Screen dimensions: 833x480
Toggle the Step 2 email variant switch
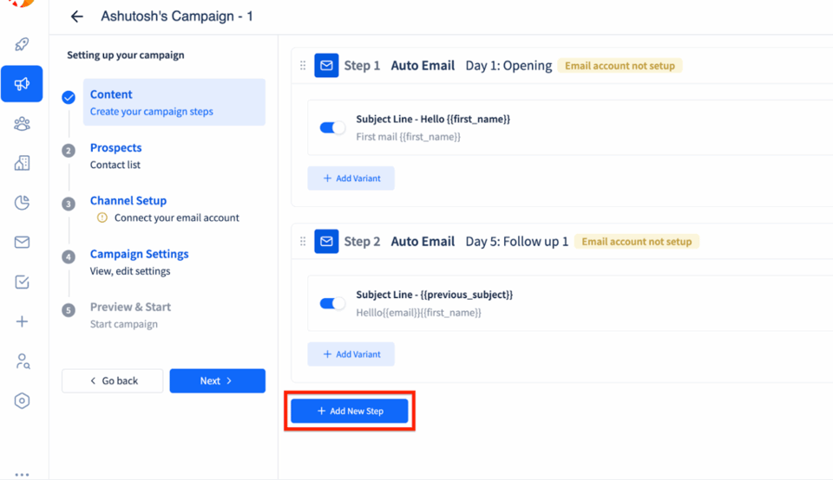332,303
